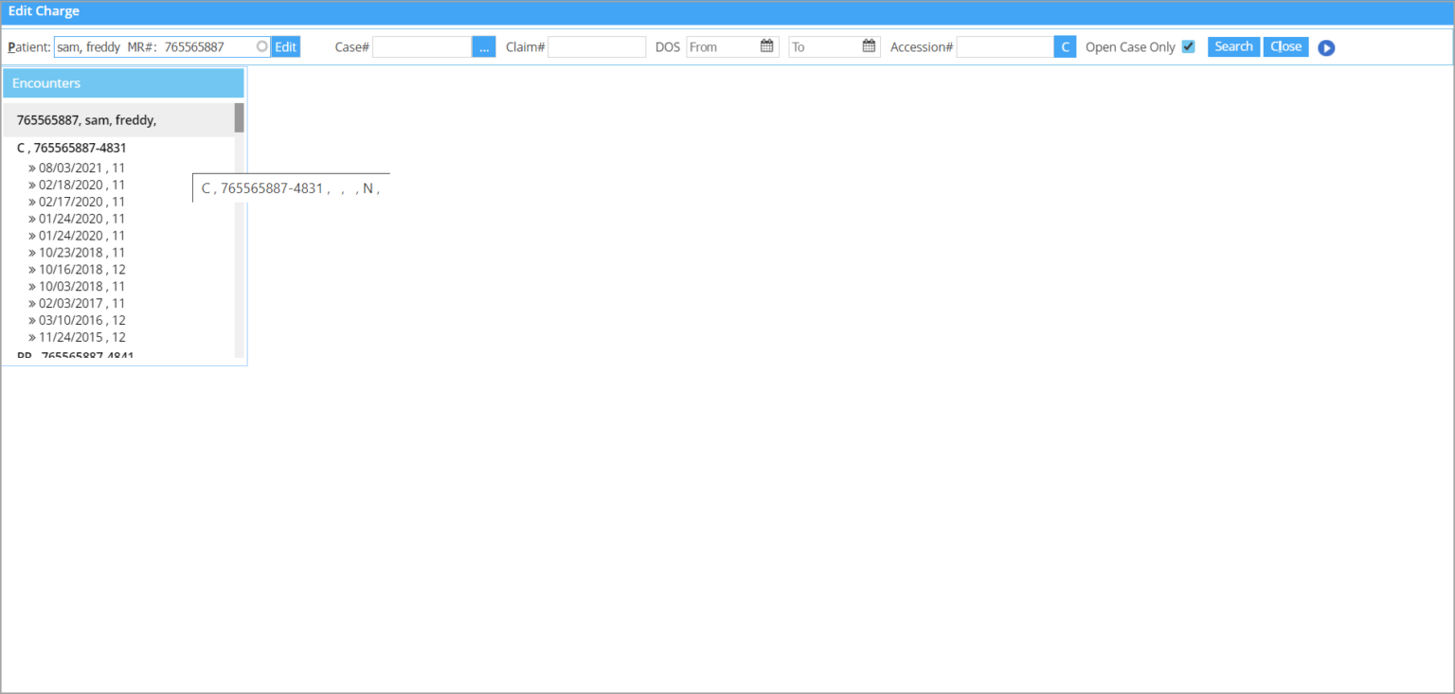Click the Encounters list scrollbar thumb
Screen dimensions: 1455x694
[240, 118]
